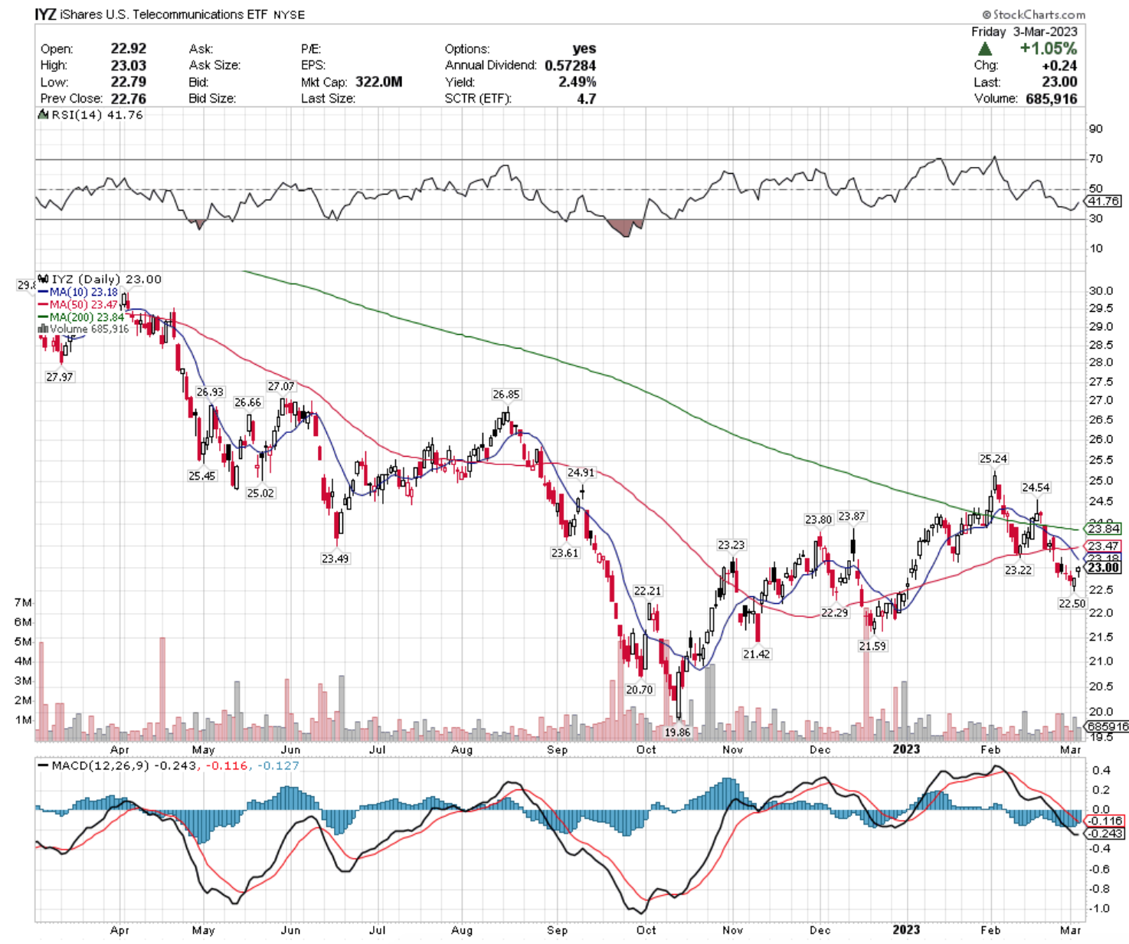Click the Chg value +0.24
Image resolution: width=1129 pixels, height=944 pixels.
[1059, 65]
